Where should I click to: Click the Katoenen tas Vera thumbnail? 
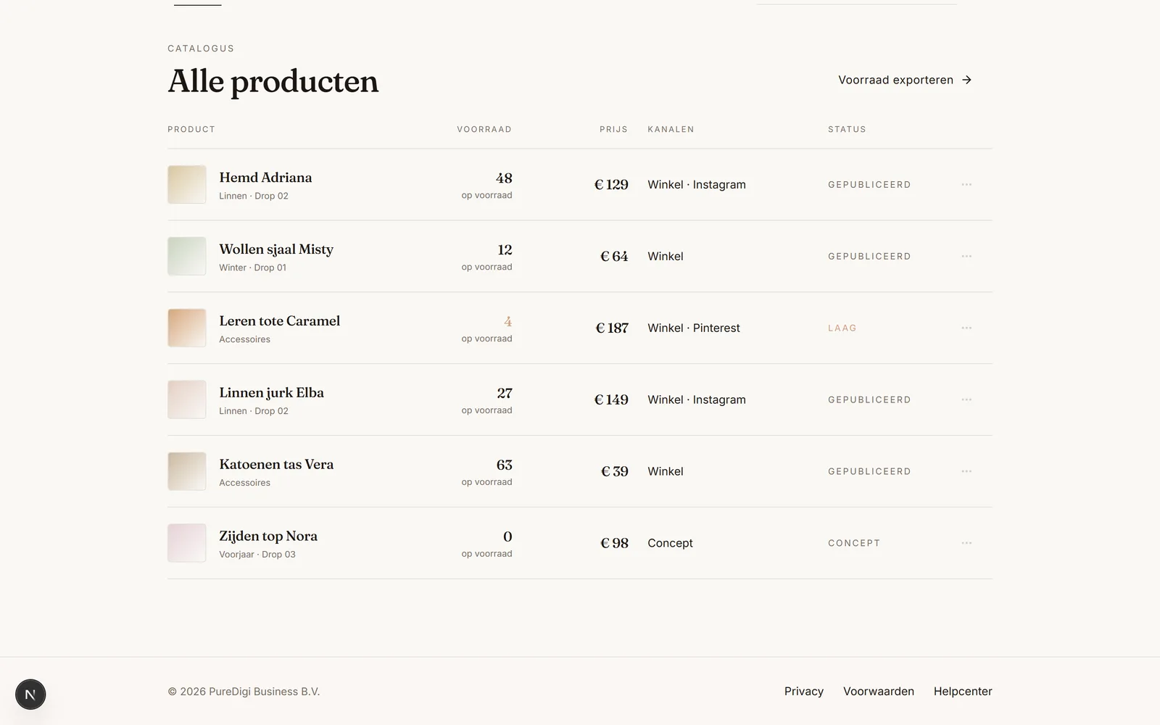(x=187, y=471)
